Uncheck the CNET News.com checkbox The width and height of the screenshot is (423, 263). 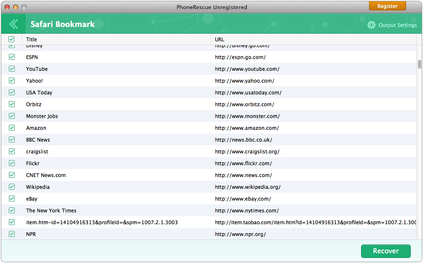pyautogui.click(x=12, y=175)
